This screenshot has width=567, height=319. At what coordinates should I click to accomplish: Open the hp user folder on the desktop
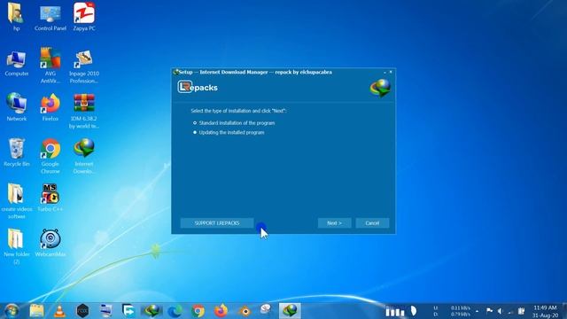(16, 17)
